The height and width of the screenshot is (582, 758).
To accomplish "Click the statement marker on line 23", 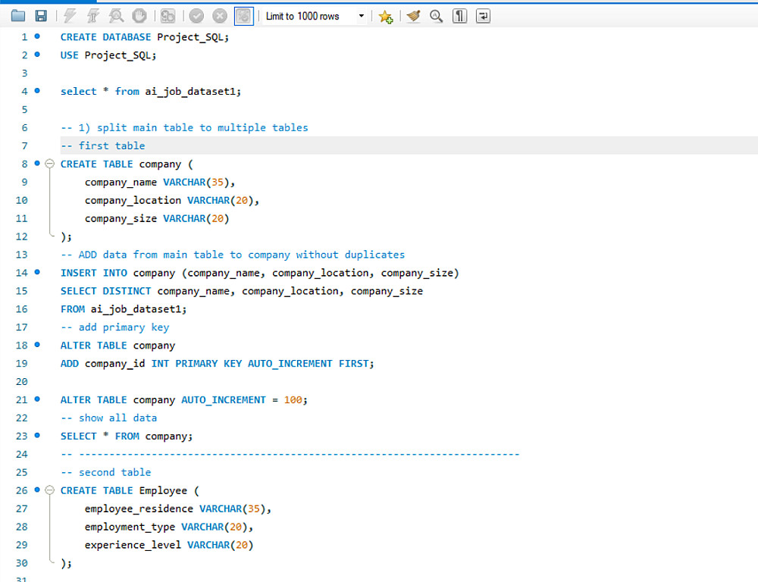I will pyautogui.click(x=37, y=436).
